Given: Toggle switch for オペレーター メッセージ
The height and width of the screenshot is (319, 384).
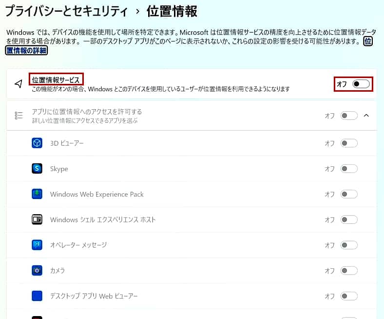Looking at the screenshot, I should click(x=349, y=245).
